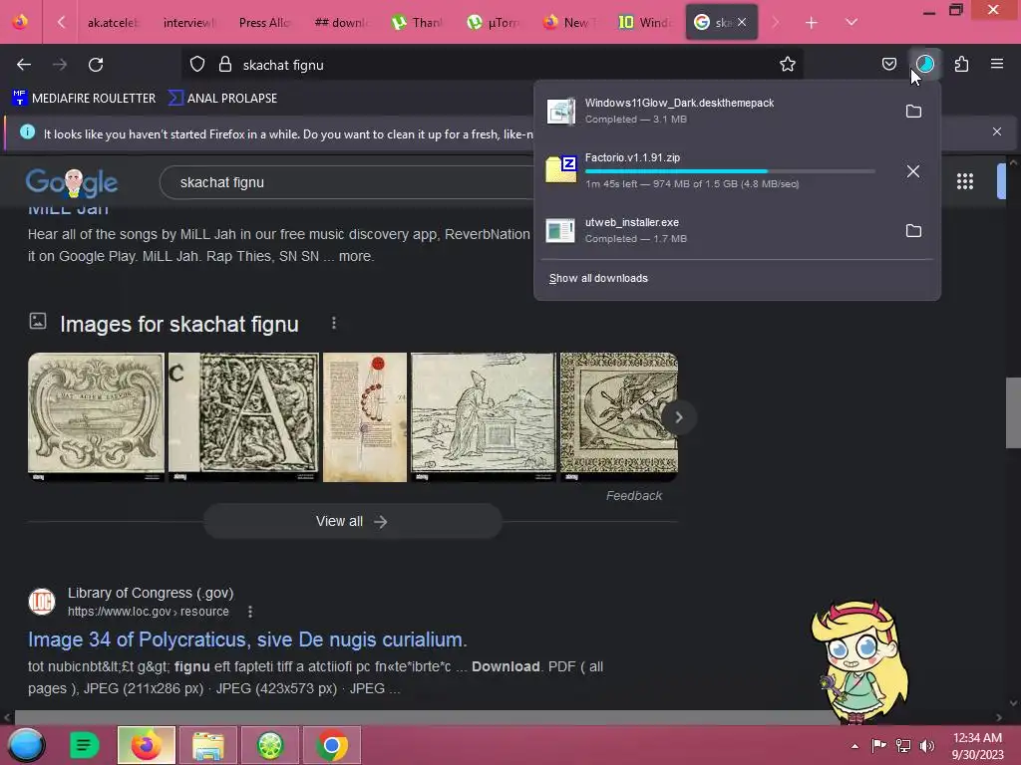This screenshot has height=765, width=1021.
Task: Dismiss the Firefox refresh notification bar
Action: tap(997, 131)
